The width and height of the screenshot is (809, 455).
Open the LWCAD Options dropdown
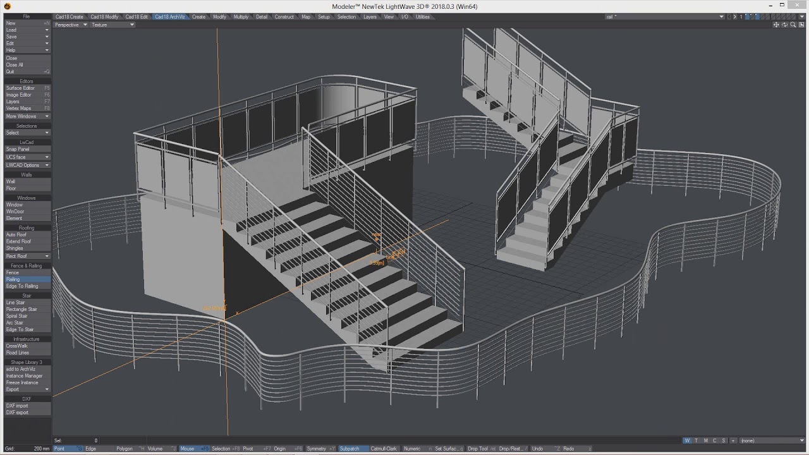click(27, 165)
